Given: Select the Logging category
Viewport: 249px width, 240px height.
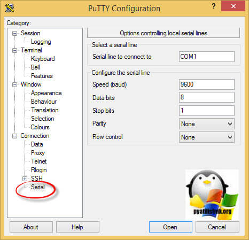Looking at the screenshot, I should point(41,42).
